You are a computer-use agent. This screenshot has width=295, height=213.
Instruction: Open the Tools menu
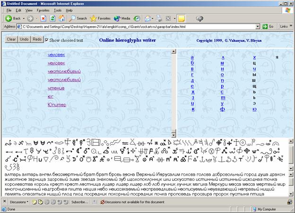(58, 9)
